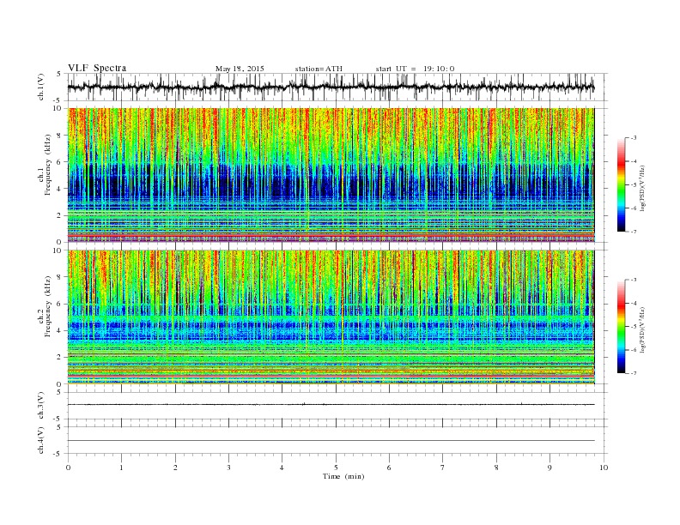
Task: Click inside the ch.1 spectrogram panel
Action: coord(331,175)
